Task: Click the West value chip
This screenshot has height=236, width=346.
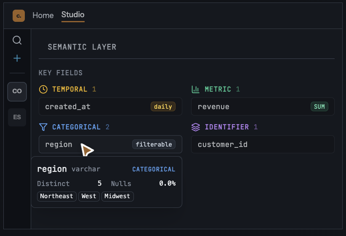Action: [x=89, y=196]
